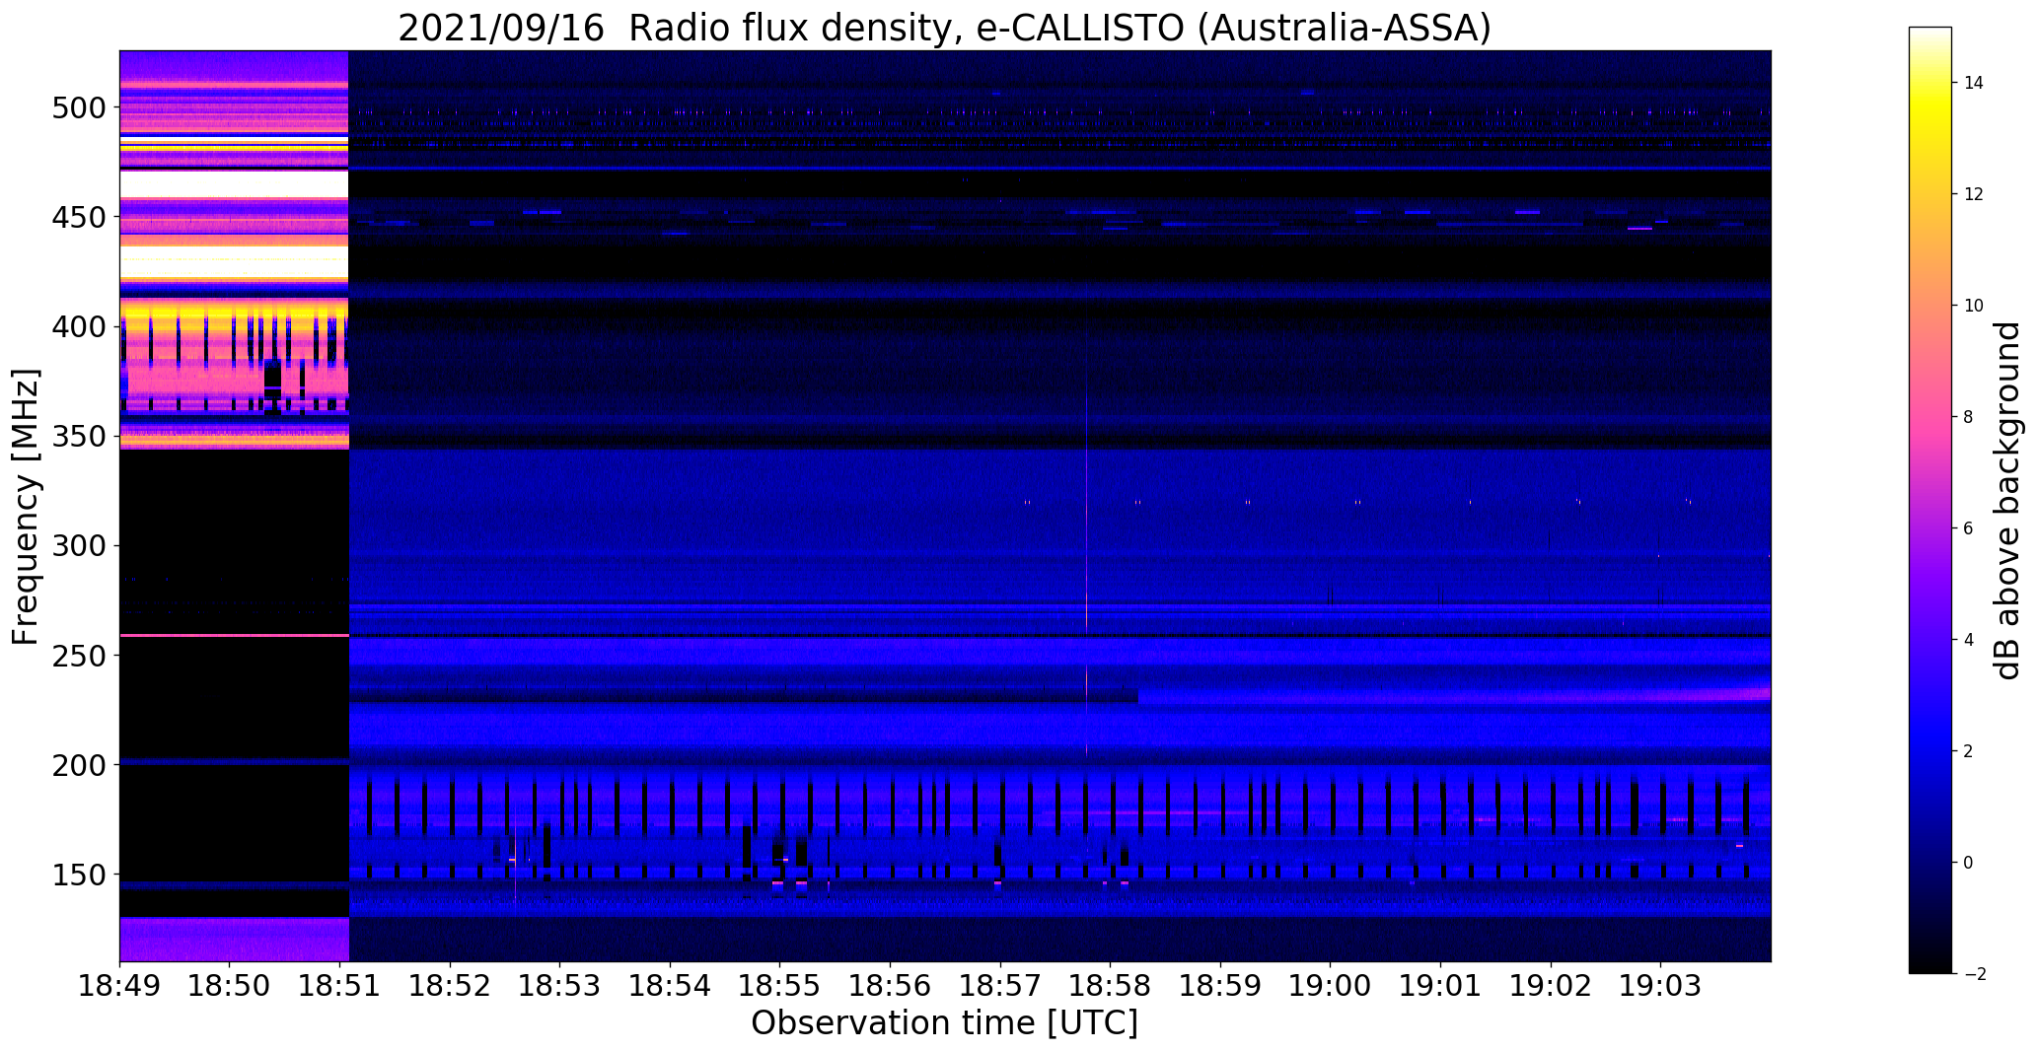Click the colorbar tick label 12
2038x1052 pixels.
click(1973, 194)
